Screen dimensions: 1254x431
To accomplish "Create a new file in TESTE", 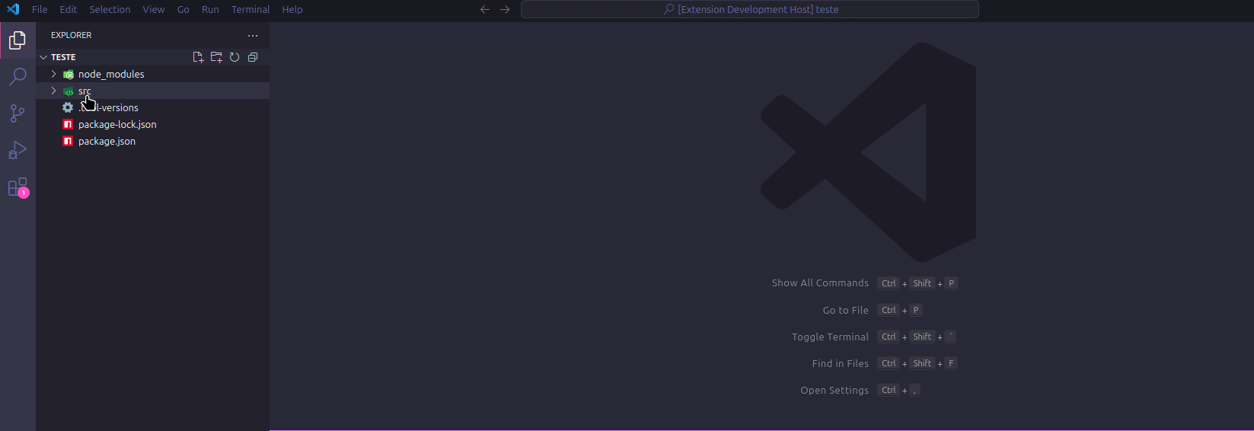I will pyautogui.click(x=198, y=57).
